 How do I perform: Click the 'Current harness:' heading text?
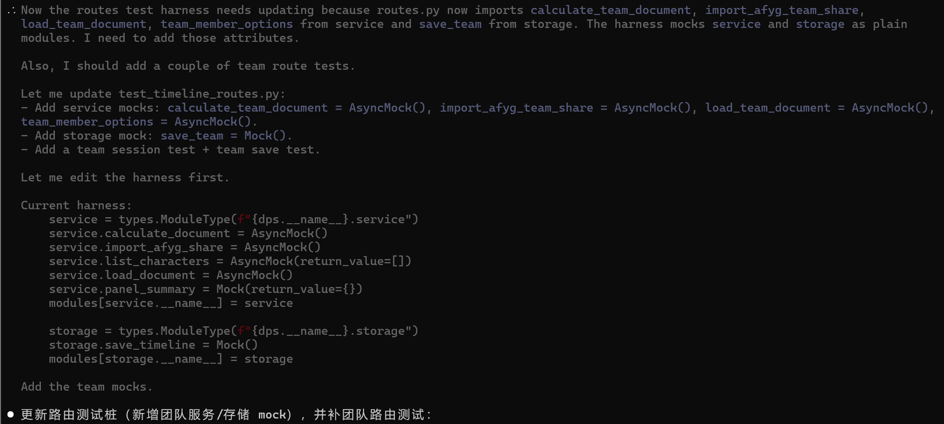[76, 206]
